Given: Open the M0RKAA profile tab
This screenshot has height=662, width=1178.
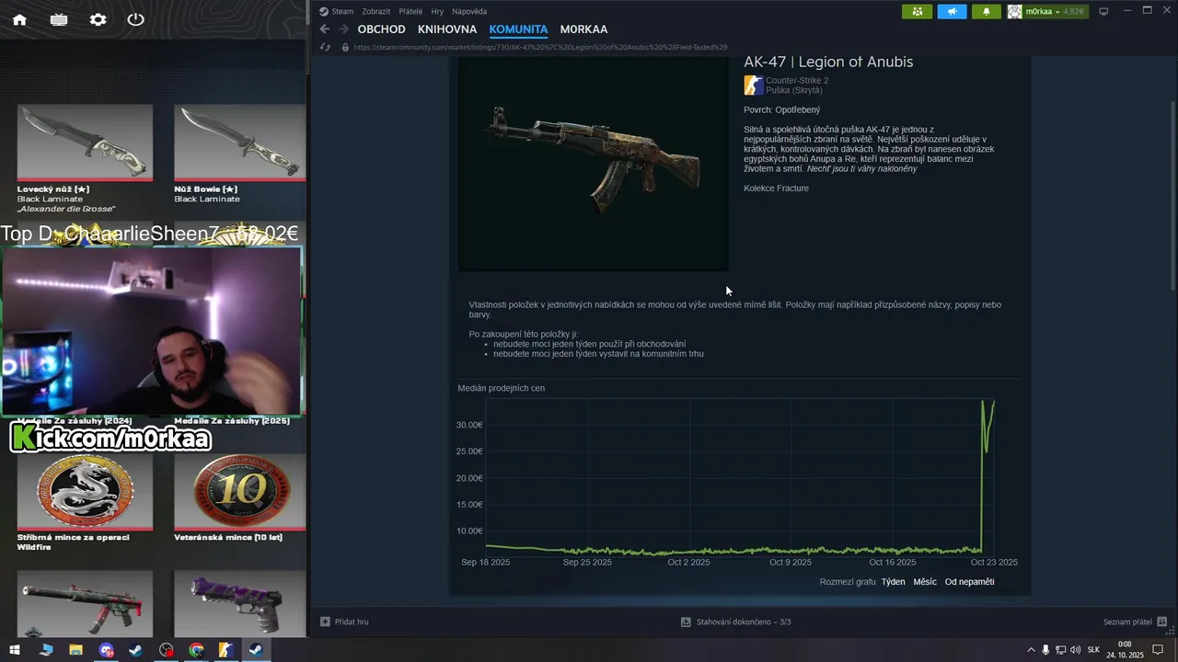Looking at the screenshot, I should click(x=583, y=29).
